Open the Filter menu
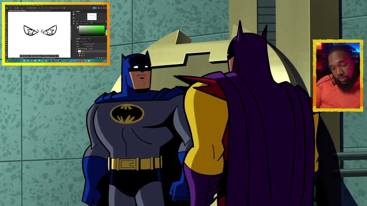 (x=27, y=5)
